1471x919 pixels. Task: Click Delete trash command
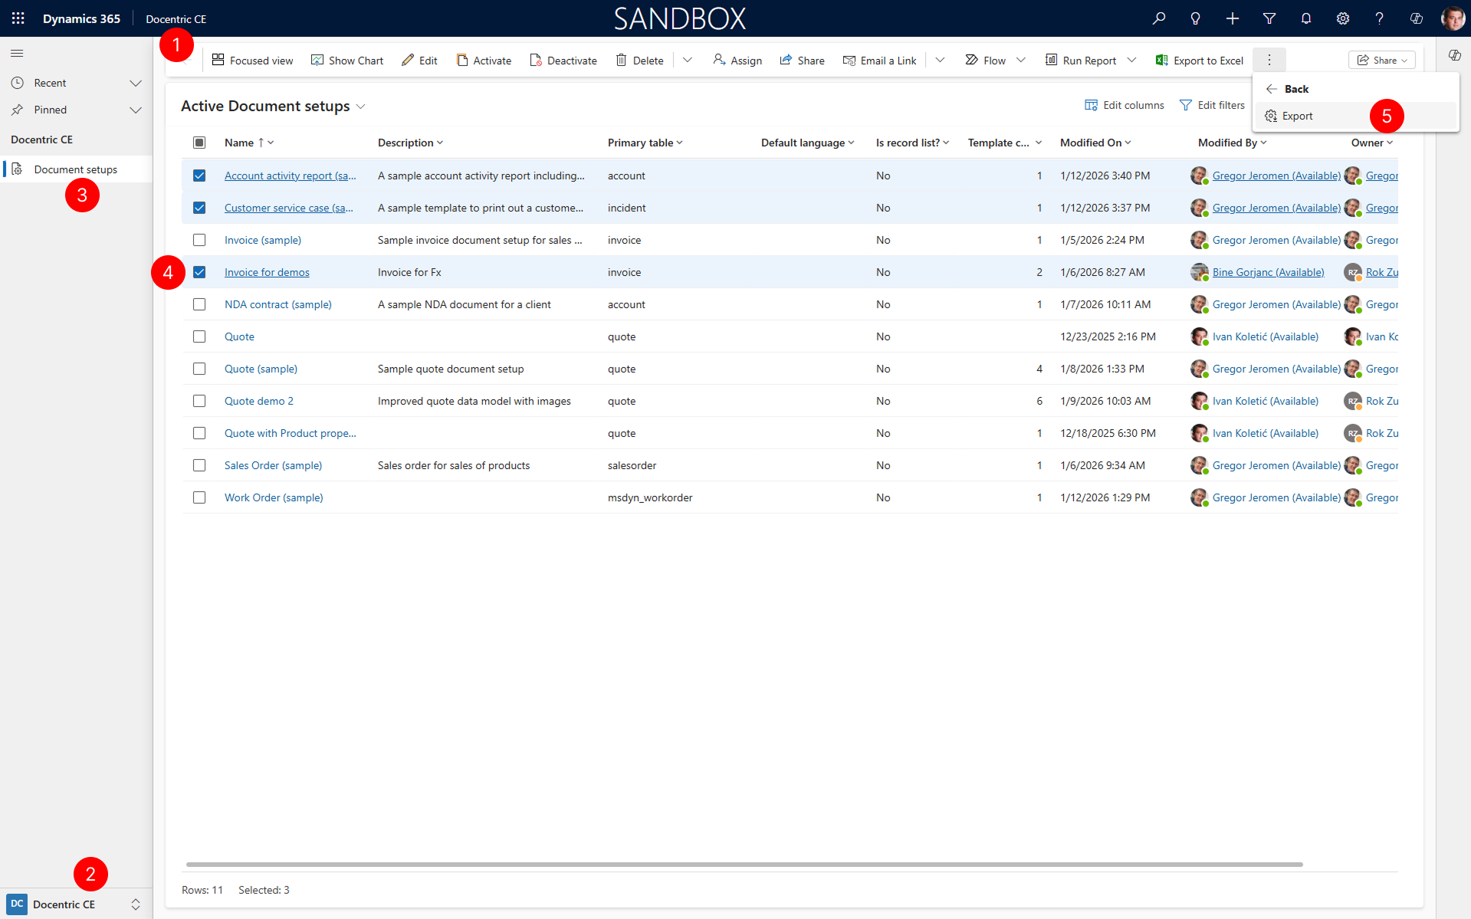pos(639,60)
